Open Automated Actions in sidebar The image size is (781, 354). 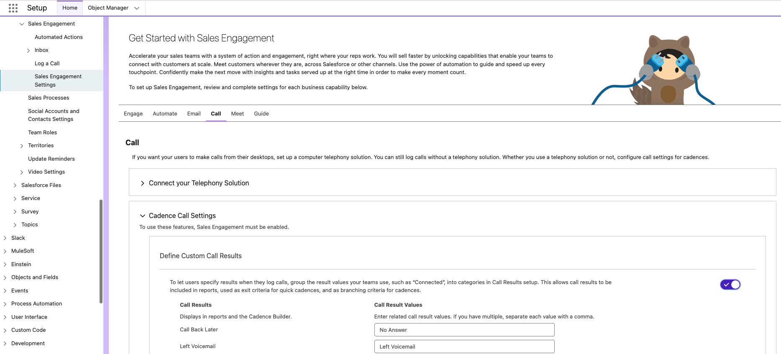pyautogui.click(x=59, y=37)
